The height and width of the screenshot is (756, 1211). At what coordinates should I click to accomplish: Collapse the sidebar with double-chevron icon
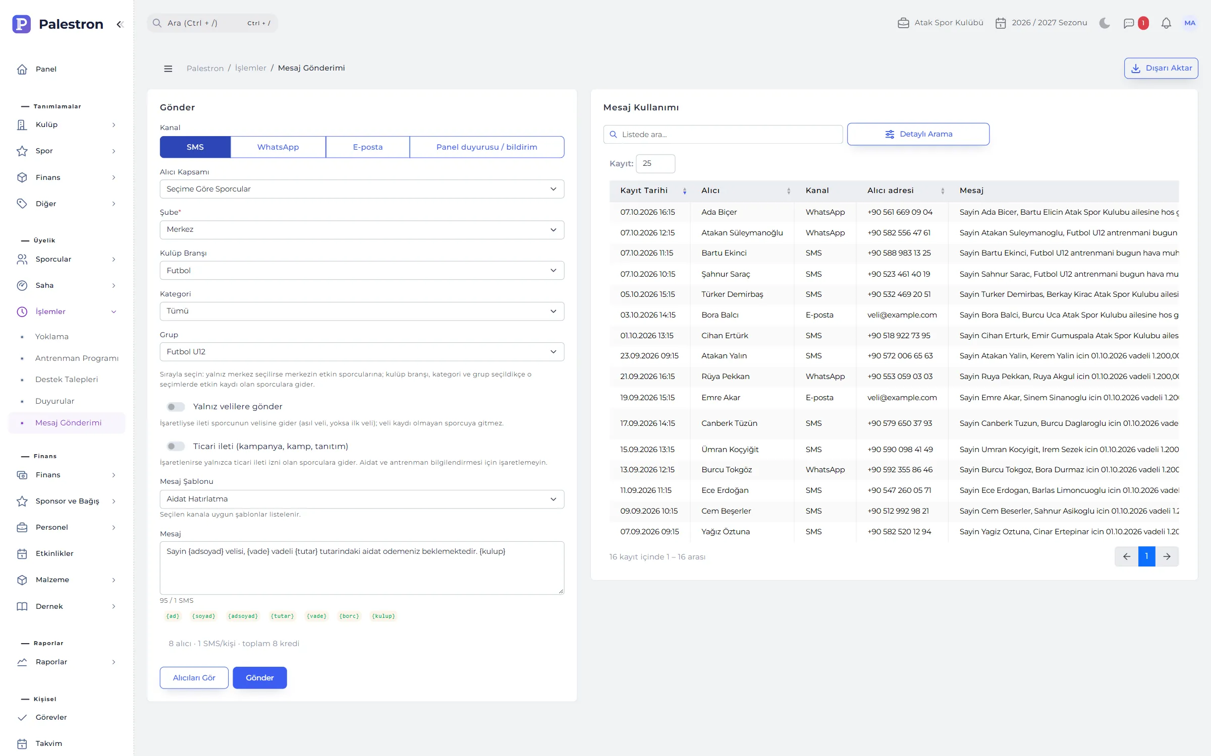120,24
